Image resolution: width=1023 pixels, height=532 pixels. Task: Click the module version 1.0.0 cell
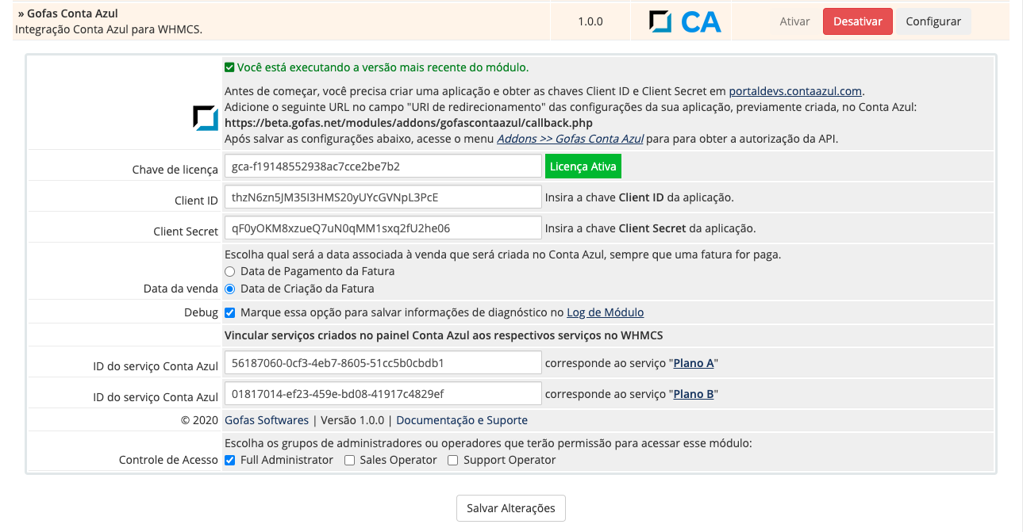tap(590, 21)
